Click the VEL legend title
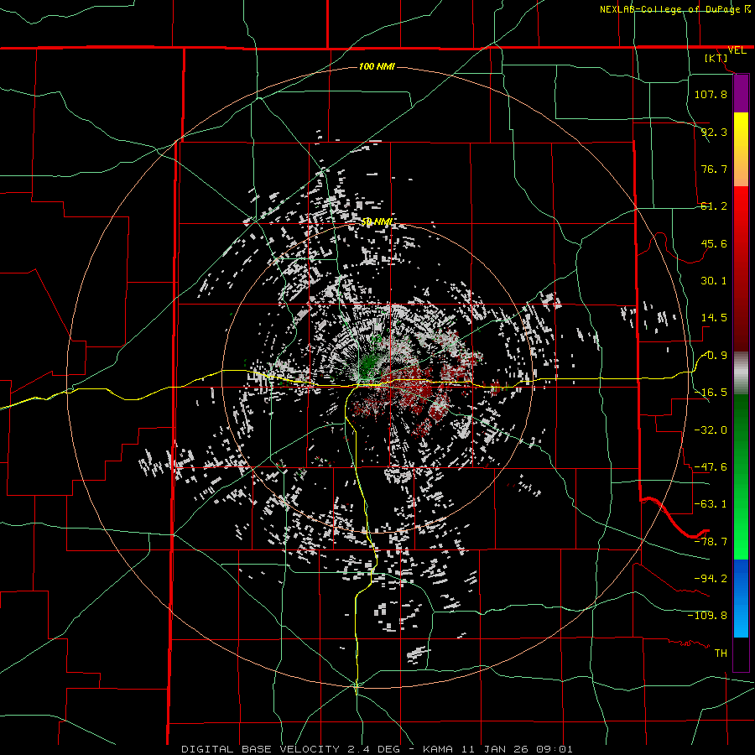The width and height of the screenshot is (755, 755). point(737,50)
